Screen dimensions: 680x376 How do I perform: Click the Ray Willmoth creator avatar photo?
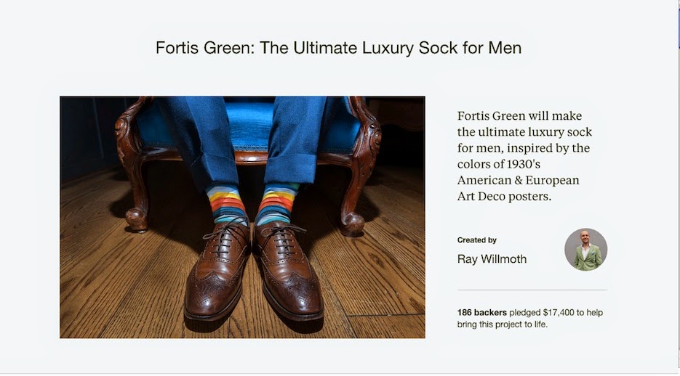tap(585, 250)
